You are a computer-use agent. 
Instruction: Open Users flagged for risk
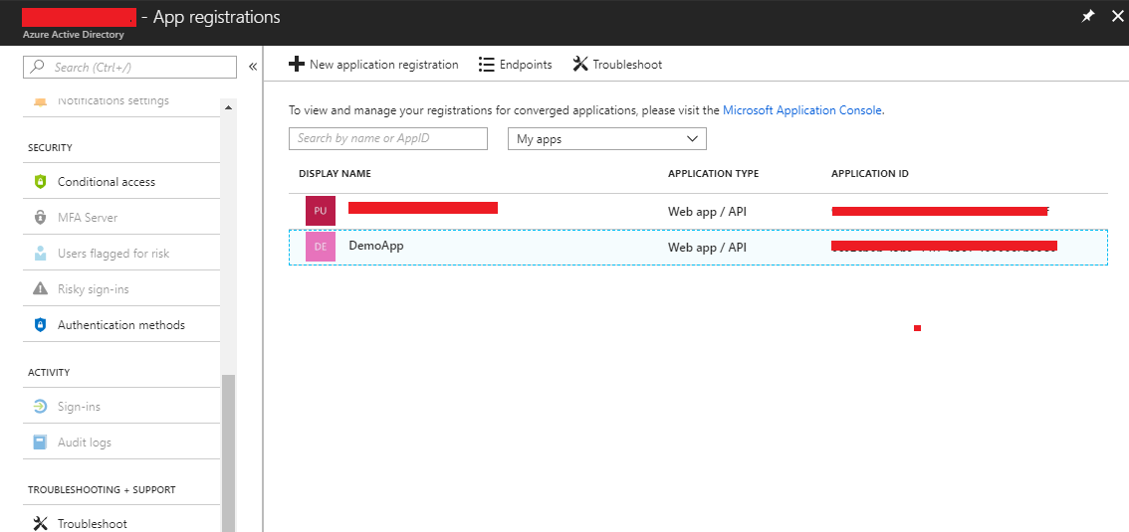click(x=113, y=254)
